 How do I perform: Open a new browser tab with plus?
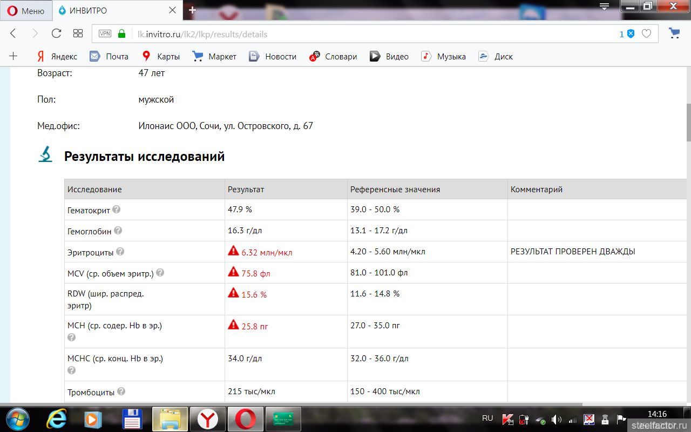click(x=192, y=10)
